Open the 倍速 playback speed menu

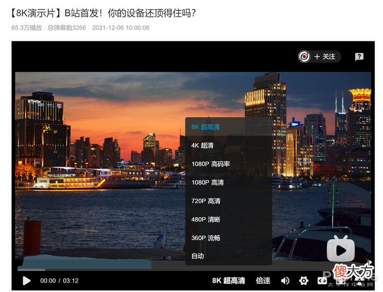(x=263, y=281)
